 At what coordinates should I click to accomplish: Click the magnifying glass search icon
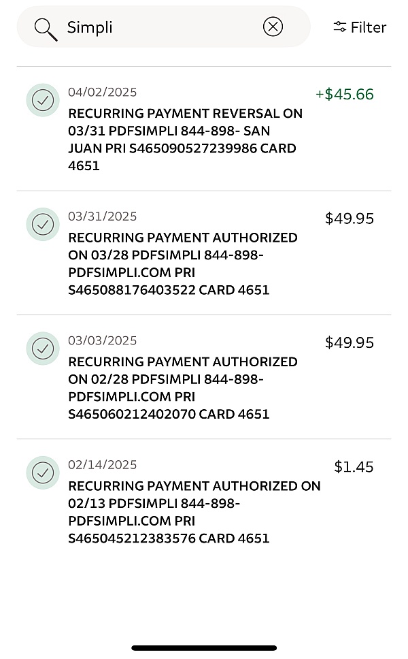(46, 28)
